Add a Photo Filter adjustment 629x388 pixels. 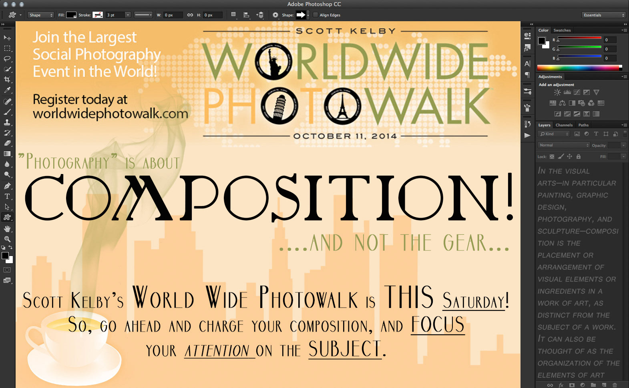[x=582, y=103]
